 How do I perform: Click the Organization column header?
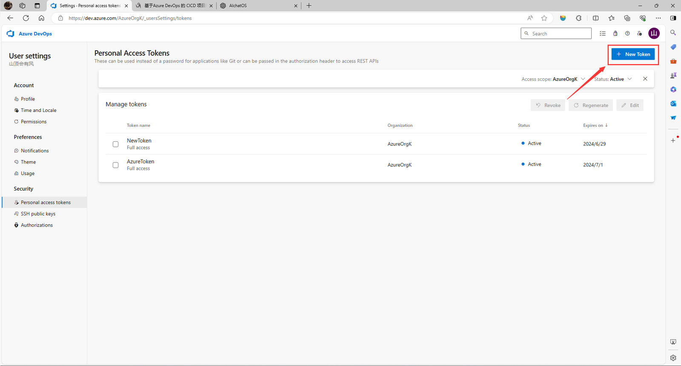[x=400, y=126]
